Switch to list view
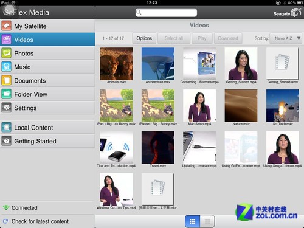 207,221
